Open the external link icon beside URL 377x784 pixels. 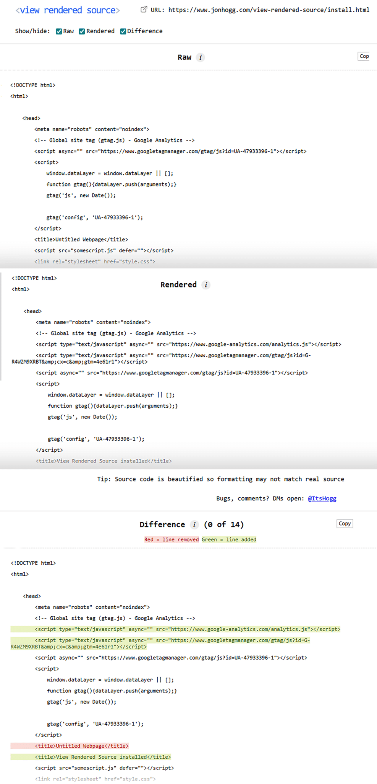tap(144, 10)
